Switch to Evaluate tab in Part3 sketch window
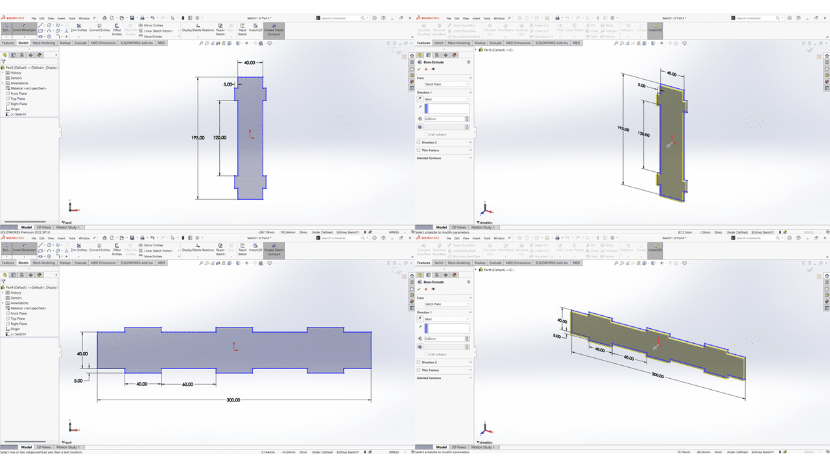Image resolution: width=830 pixels, height=467 pixels. tap(80, 43)
